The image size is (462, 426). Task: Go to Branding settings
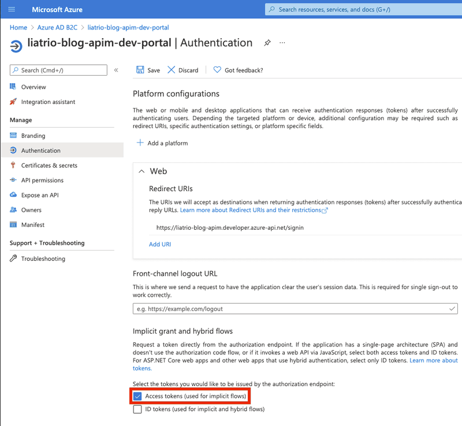33,136
